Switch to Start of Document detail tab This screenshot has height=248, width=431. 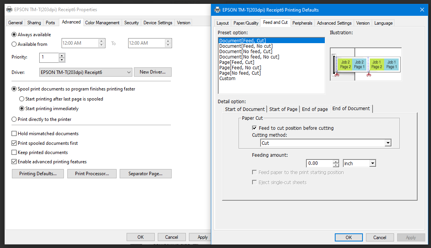[x=245, y=109]
